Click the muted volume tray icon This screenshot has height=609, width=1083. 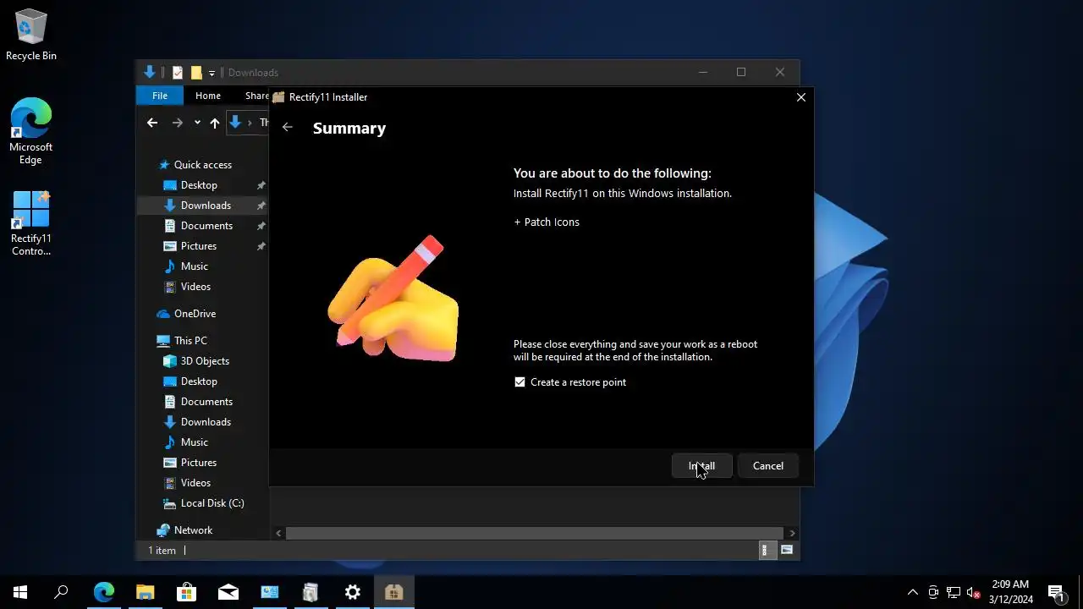[x=974, y=592]
